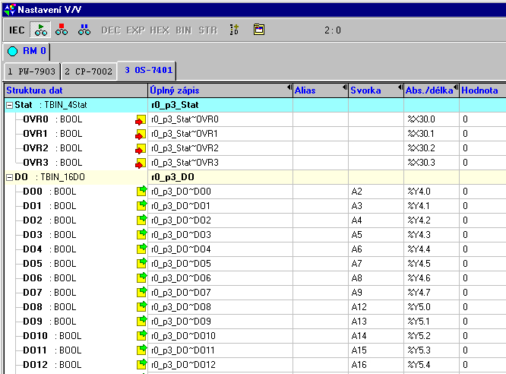Click the r0_p3_DO~DO5 cell
This screenshot has width=506, height=374.
[220, 264]
